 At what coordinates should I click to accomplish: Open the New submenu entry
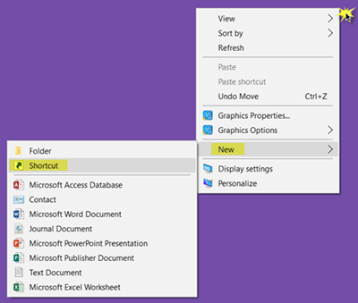point(226,149)
